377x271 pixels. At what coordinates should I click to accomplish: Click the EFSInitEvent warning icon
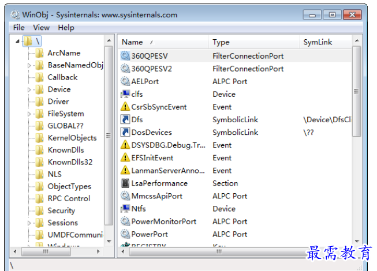click(x=125, y=158)
